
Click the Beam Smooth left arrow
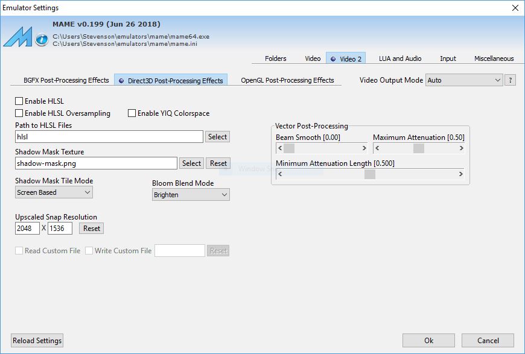click(280, 148)
